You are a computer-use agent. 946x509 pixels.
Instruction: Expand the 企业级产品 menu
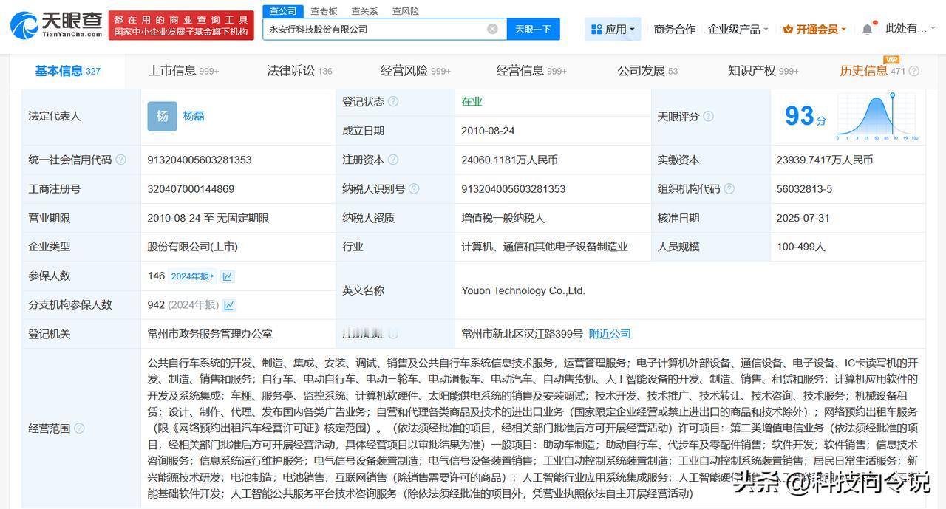point(738,29)
